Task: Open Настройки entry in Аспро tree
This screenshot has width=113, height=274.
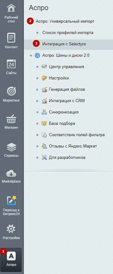Action: (x=59, y=78)
